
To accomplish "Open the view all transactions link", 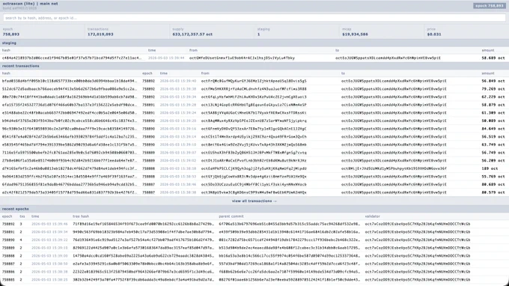I will tap(254, 201).
